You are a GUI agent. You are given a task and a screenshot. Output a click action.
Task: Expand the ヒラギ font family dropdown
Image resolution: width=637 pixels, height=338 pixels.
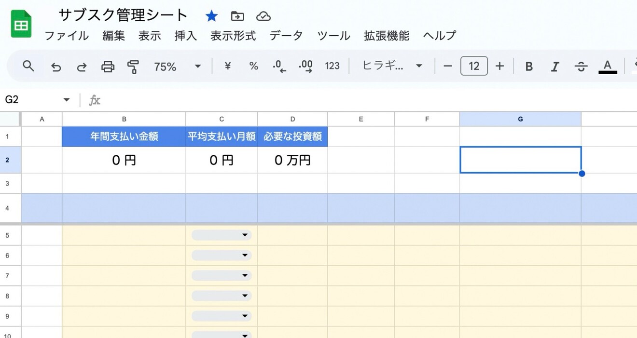coord(392,66)
